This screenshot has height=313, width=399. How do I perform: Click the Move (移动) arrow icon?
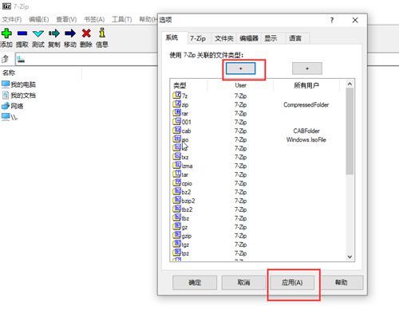pyautogui.click(x=70, y=33)
